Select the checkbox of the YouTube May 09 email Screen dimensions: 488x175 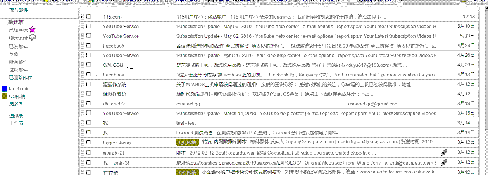(x=88, y=26)
